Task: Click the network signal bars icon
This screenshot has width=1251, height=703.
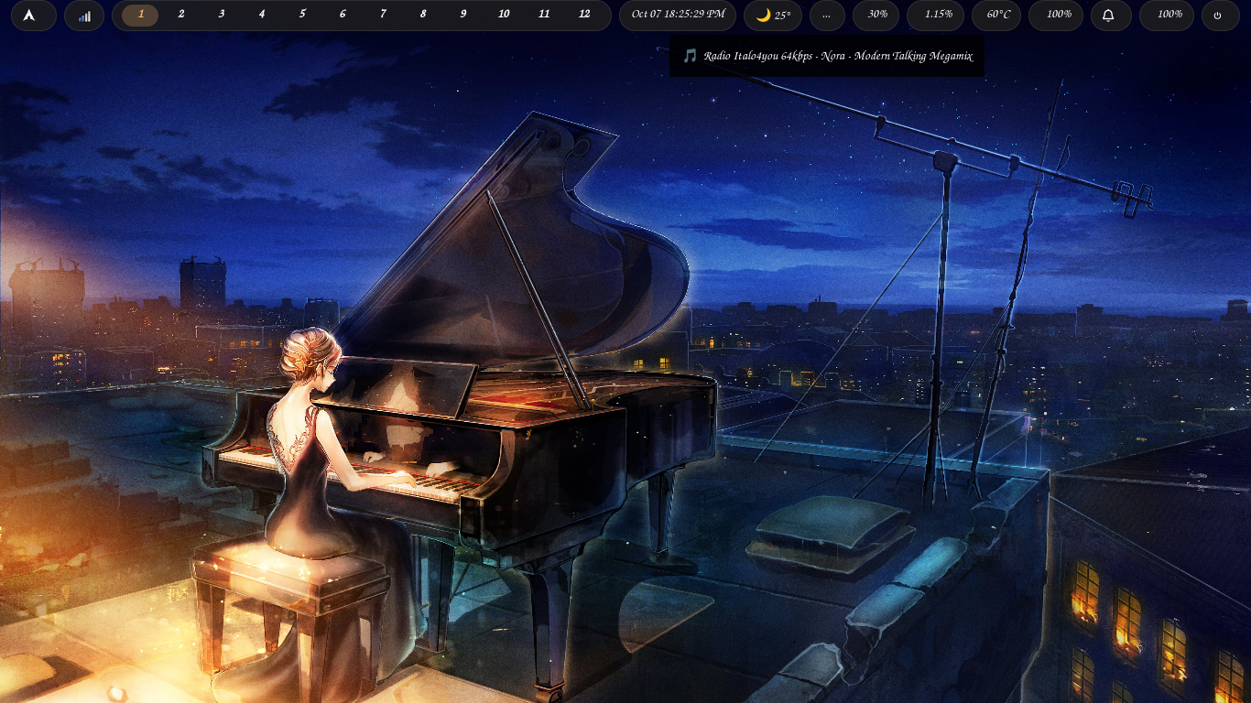Action: click(84, 16)
